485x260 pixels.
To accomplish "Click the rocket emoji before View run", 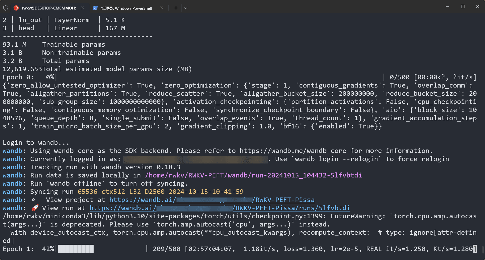I will pos(35,208).
